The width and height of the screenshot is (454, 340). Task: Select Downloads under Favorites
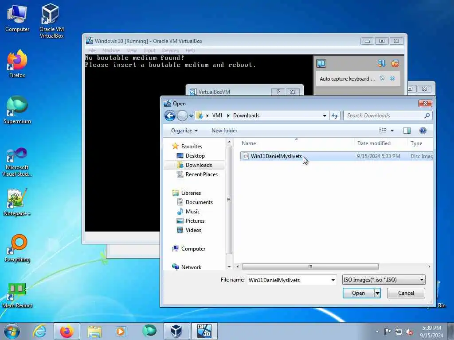pyautogui.click(x=199, y=165)
